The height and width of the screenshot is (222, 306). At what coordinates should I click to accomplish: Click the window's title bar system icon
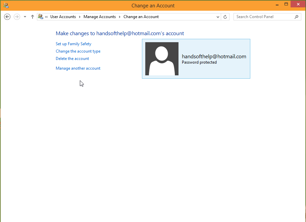pyautogui.click(x=6, y=5)
